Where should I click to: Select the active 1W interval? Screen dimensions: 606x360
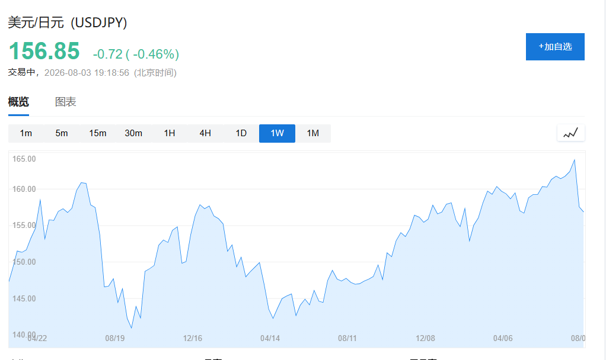[277, 133]
